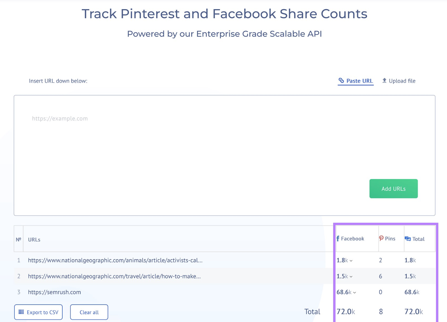Click the 'Powered by our Enterprise Grade Scalable API' subtitle
The height and width of the screenshot is (322, 447).
point(224,34)
